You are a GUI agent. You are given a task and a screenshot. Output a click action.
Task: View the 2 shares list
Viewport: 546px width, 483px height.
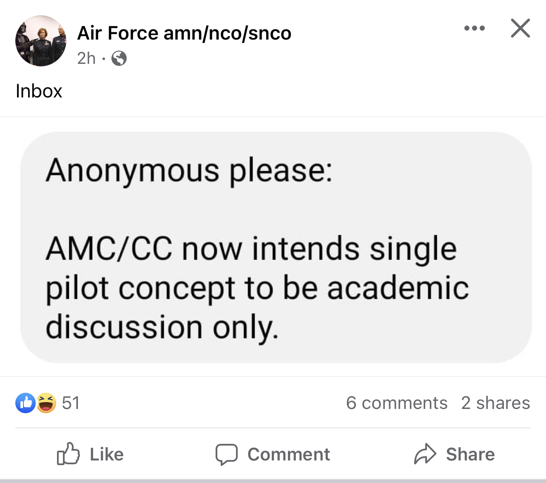click(495, 403)
